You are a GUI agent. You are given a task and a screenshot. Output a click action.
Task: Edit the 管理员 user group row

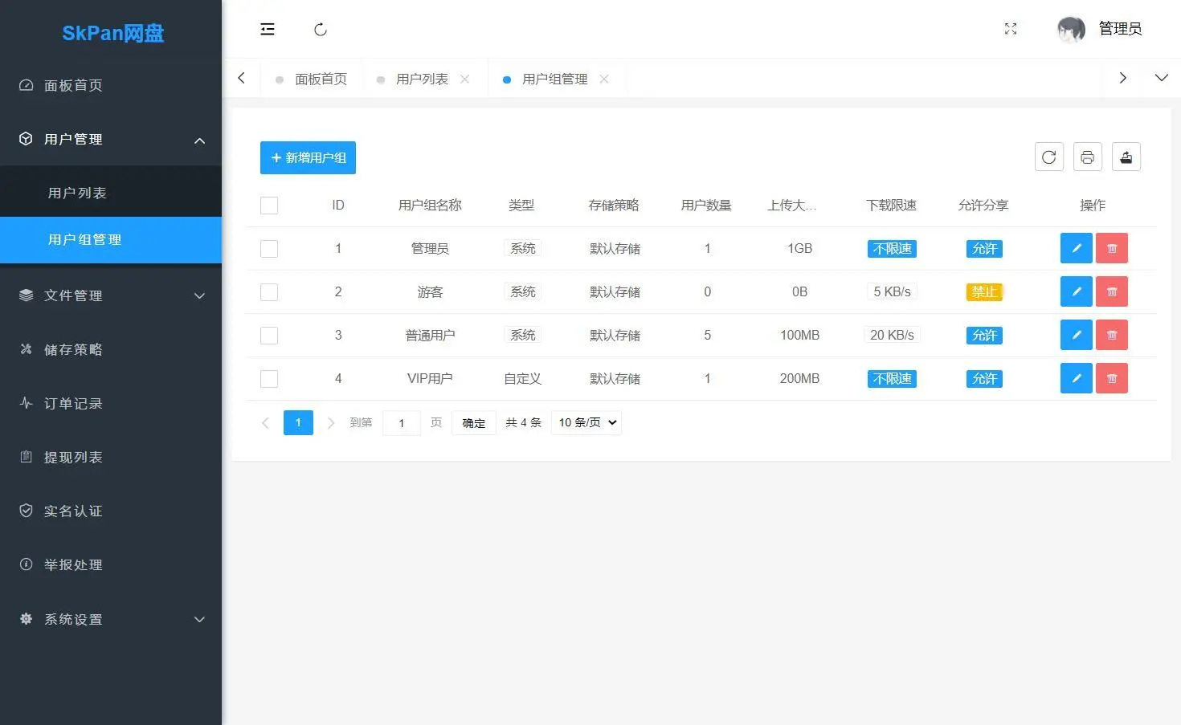pyautogui.click(x=1076, y=249)
